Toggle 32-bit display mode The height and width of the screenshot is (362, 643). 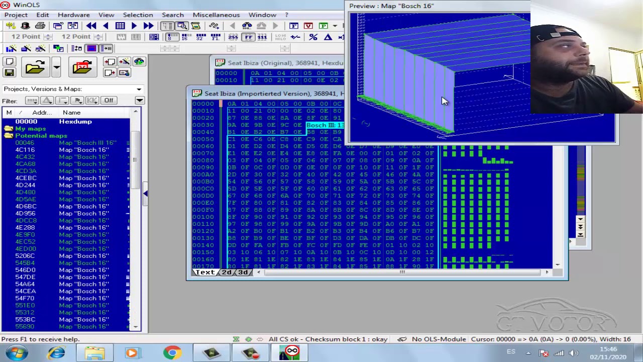pos(200,37)
